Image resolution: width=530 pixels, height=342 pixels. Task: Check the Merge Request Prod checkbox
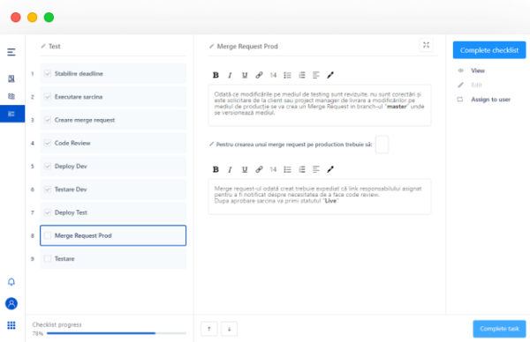point(48,235)
